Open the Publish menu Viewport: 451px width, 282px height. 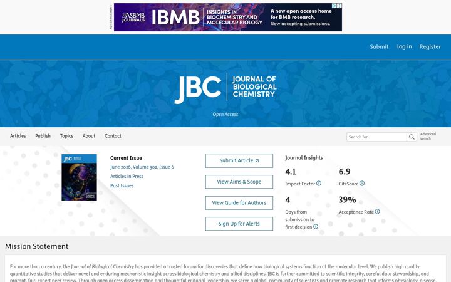point(43,136)
